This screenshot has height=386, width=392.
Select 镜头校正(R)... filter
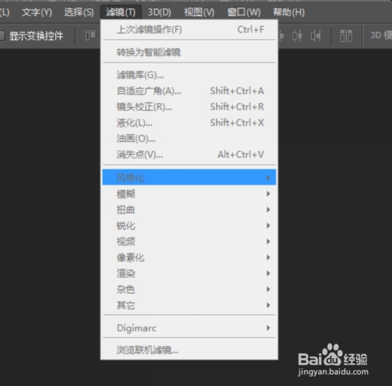[189, 107]
